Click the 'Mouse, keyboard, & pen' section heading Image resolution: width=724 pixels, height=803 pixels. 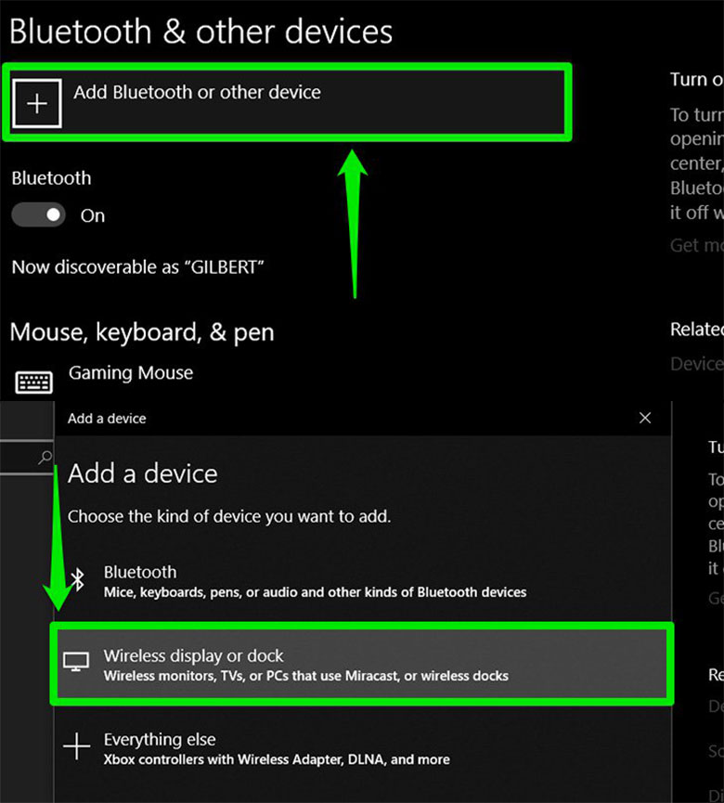pos(142,332)
